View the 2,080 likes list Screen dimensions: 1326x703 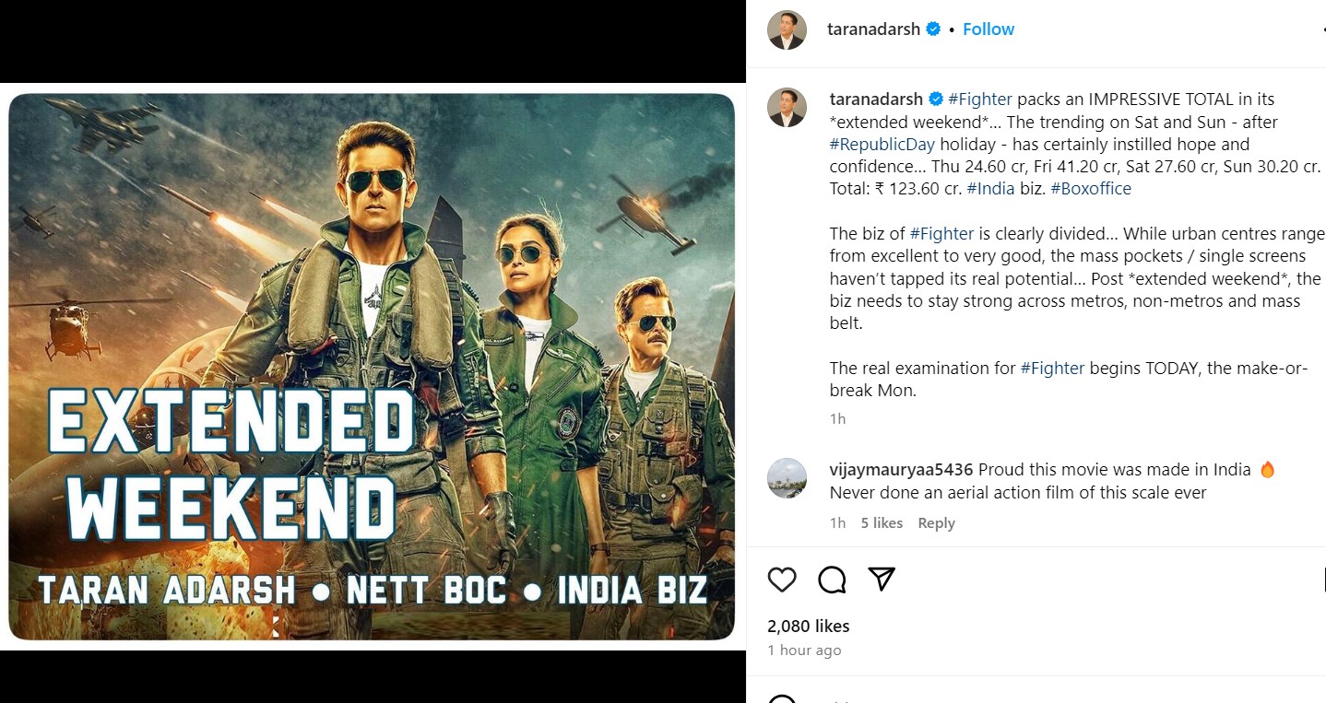[808, 627]
